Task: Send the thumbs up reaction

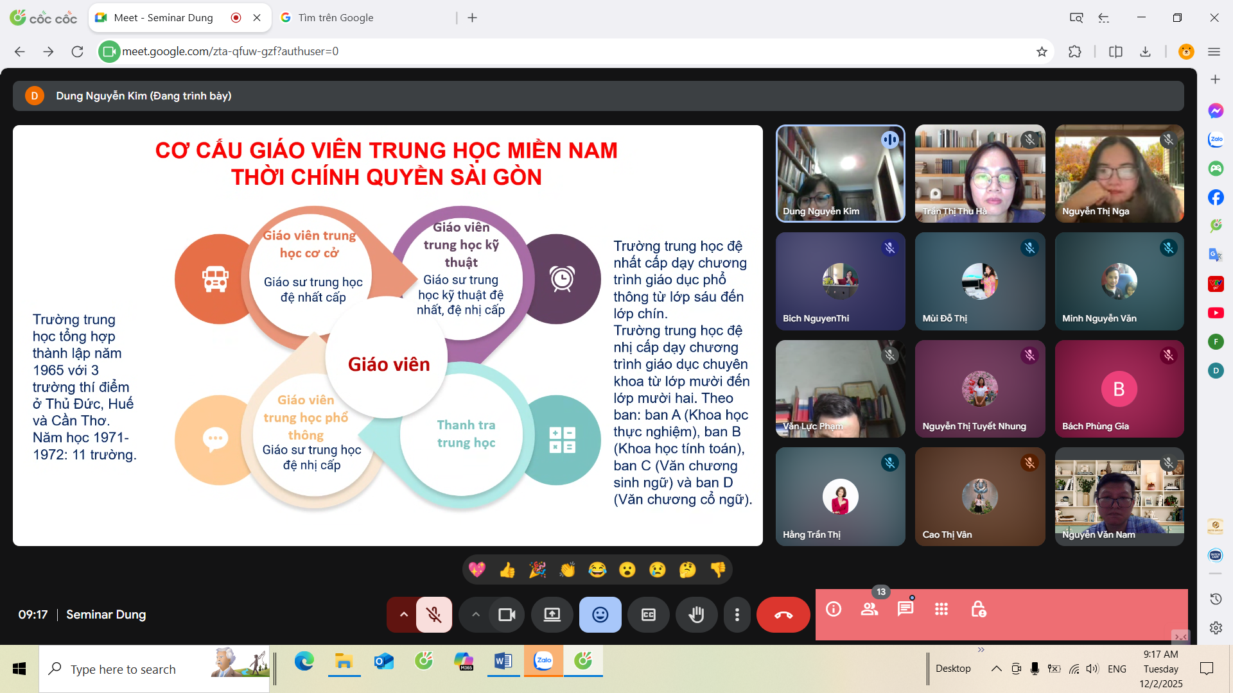Action: (x=507, y=570)
